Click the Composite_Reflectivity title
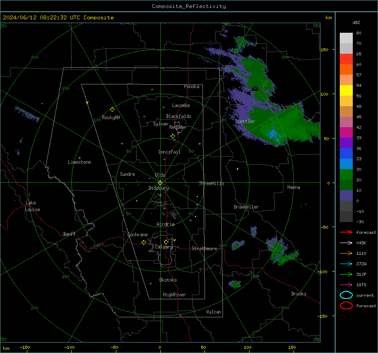This screenshot has width=378, height=353. [x=189, y=6]
